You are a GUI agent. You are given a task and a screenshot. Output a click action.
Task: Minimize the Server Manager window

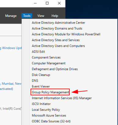[x=35, y=3]
